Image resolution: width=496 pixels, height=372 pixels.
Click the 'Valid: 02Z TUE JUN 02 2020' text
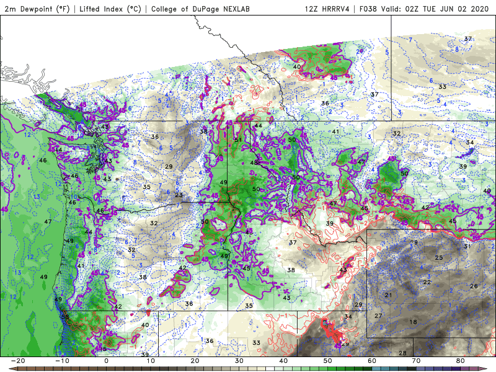point(435,9)
